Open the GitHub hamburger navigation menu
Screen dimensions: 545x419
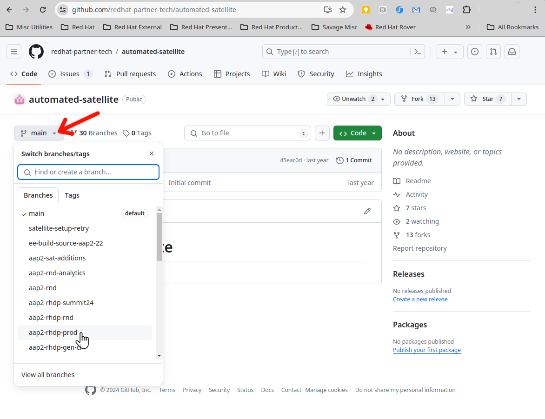14,52
